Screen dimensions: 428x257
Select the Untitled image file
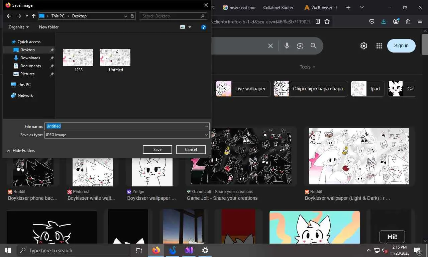(116, 61)
